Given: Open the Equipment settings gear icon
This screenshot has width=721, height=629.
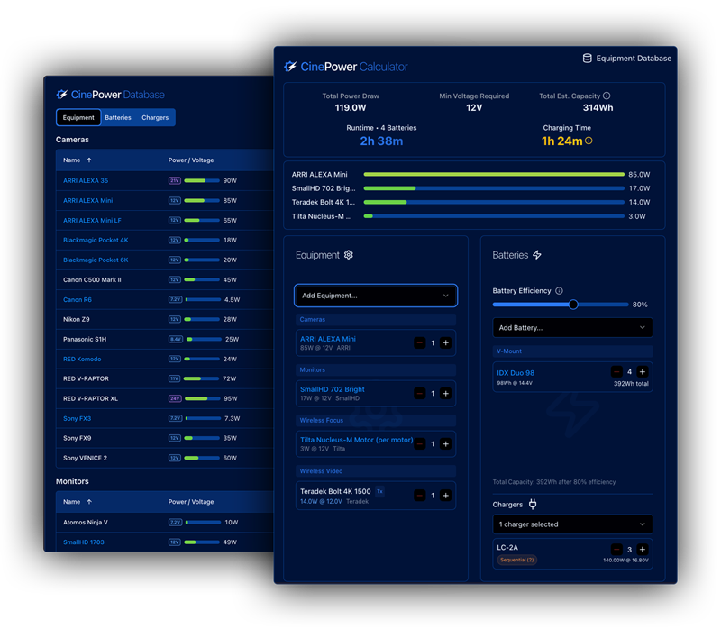Looking at the screenshot, I should (349, 255).
